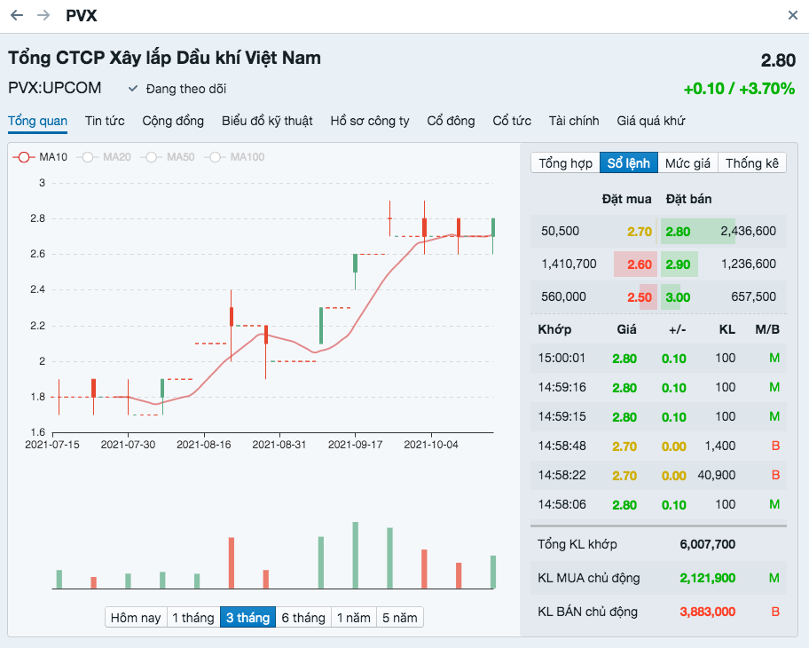Click the 2021-08-16 date axis label
This screenshot has width=809, height=648.
point(204,445)
